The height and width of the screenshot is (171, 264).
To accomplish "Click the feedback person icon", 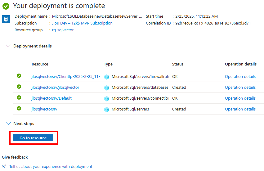I will point(4,166).
